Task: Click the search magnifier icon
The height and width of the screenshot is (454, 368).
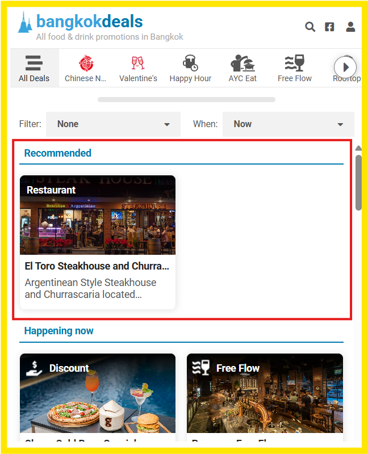Action: coord(310,27)
